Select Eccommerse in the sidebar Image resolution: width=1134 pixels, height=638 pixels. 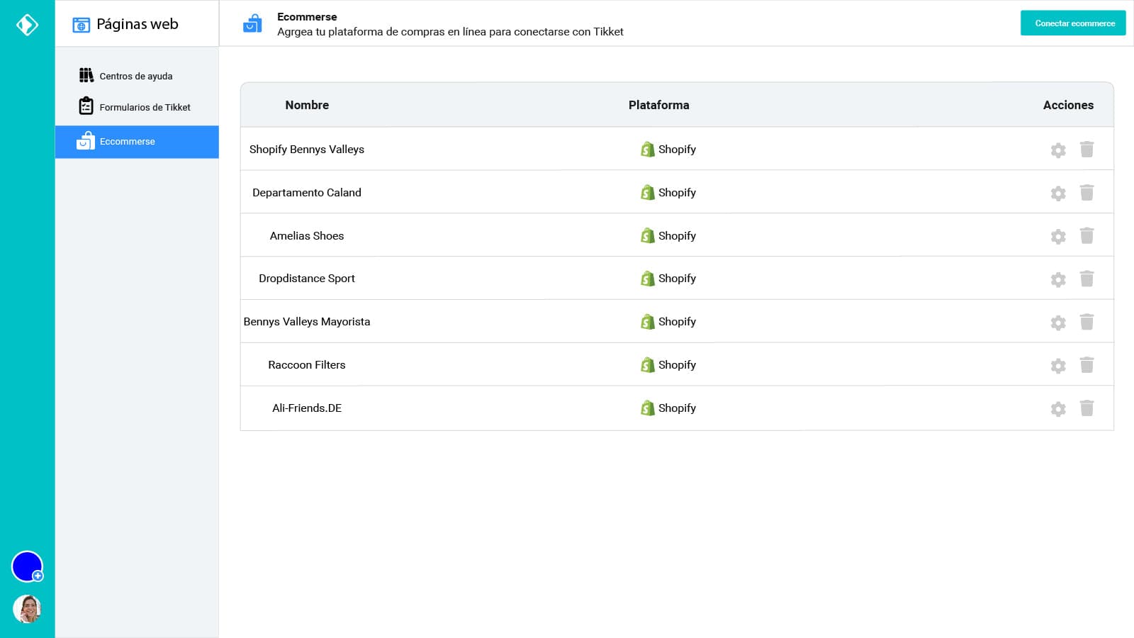click(x=128, y=142)
